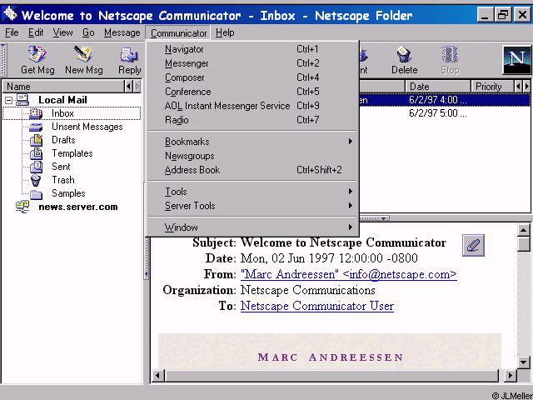The width and height of the screenshot is (533, 400).
Task: Click the news.server.com server icon
Action: point(22,207)
